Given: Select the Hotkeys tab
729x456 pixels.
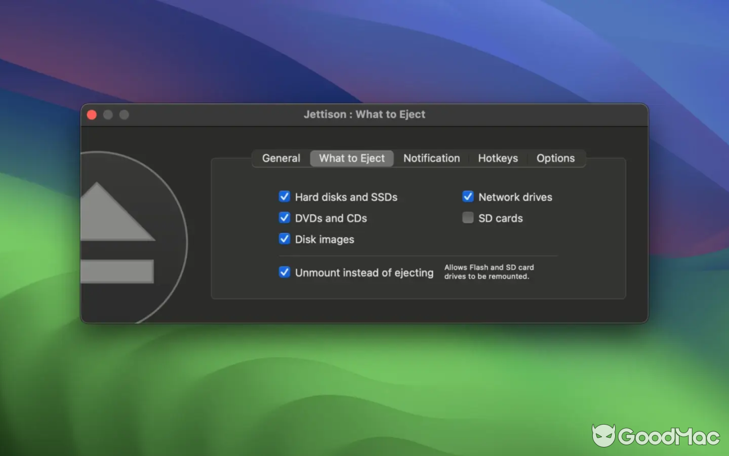Looking at the screenshot, I should 498,158.
